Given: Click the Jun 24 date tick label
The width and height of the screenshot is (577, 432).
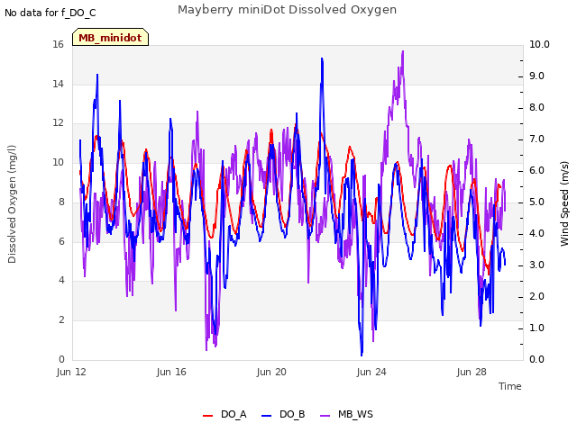Looking at the screenshot, I should pos(371,372).
